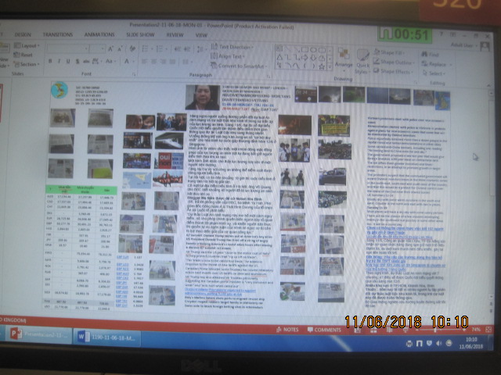Apply bullets list icon
Image resolution: width=501 pixels, height=375 pixels.
coord(146,48)
